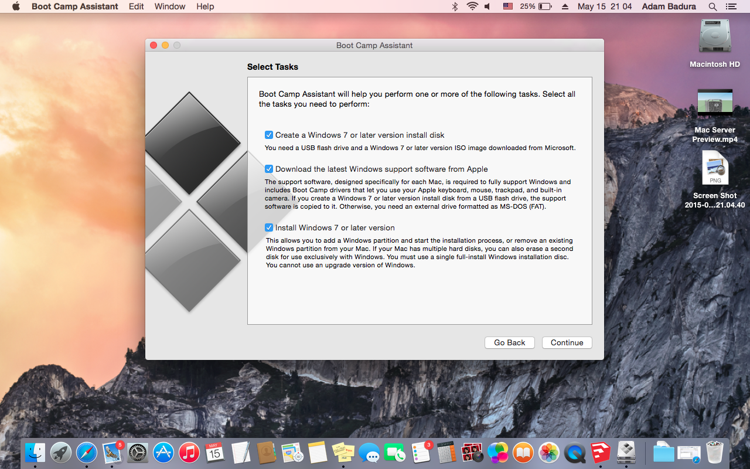Open the Window menu
The width and height of the screenshot is (750, 469).
coord(170,6)
